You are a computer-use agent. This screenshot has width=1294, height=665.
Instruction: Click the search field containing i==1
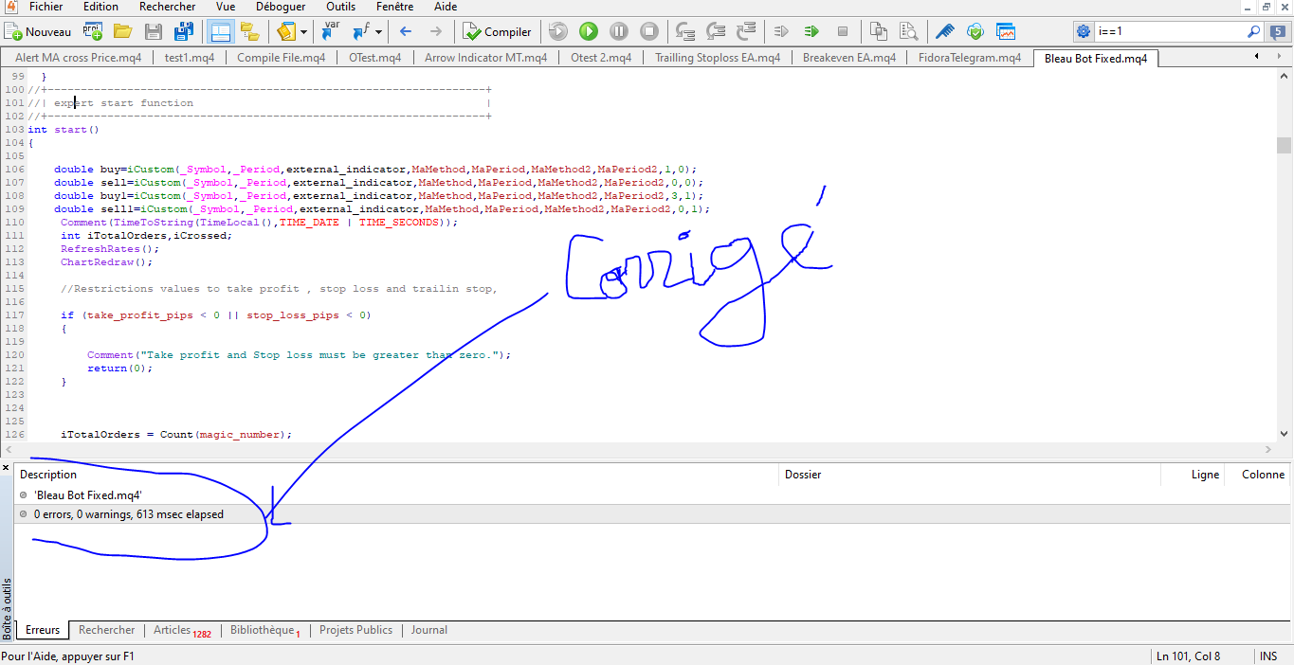[x=1170, y=31]
